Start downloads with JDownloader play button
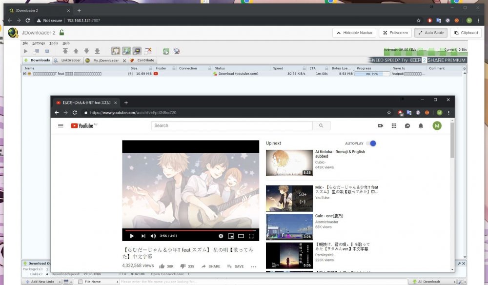 (x=25, y=51)
